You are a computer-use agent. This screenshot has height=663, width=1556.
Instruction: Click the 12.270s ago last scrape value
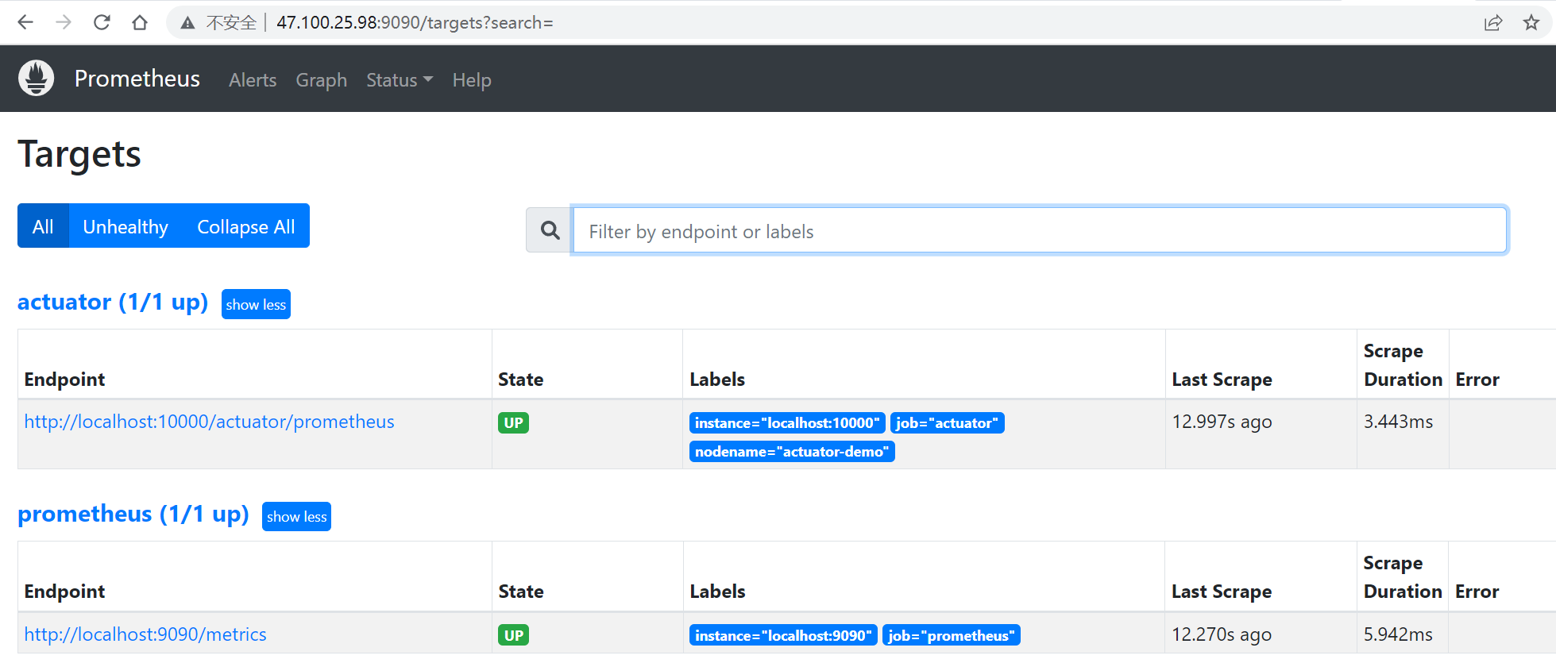click(1222, 634)
